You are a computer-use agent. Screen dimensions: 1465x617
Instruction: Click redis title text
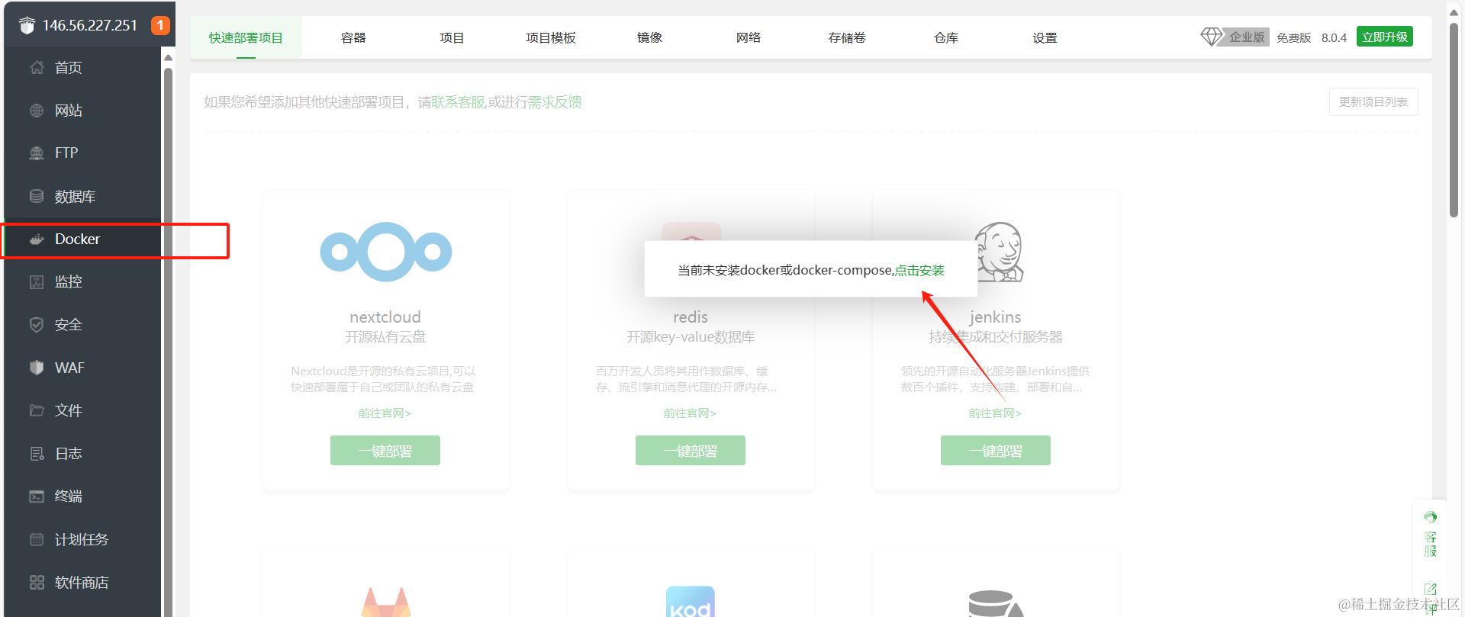[691, 317]
